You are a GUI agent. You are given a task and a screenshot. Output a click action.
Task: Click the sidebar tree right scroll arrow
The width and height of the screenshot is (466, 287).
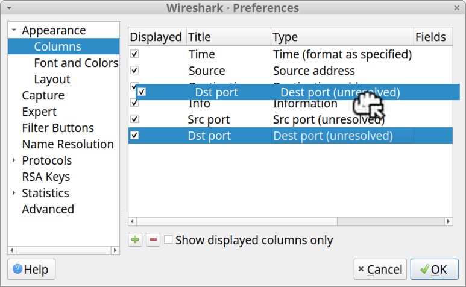[115, 250]
